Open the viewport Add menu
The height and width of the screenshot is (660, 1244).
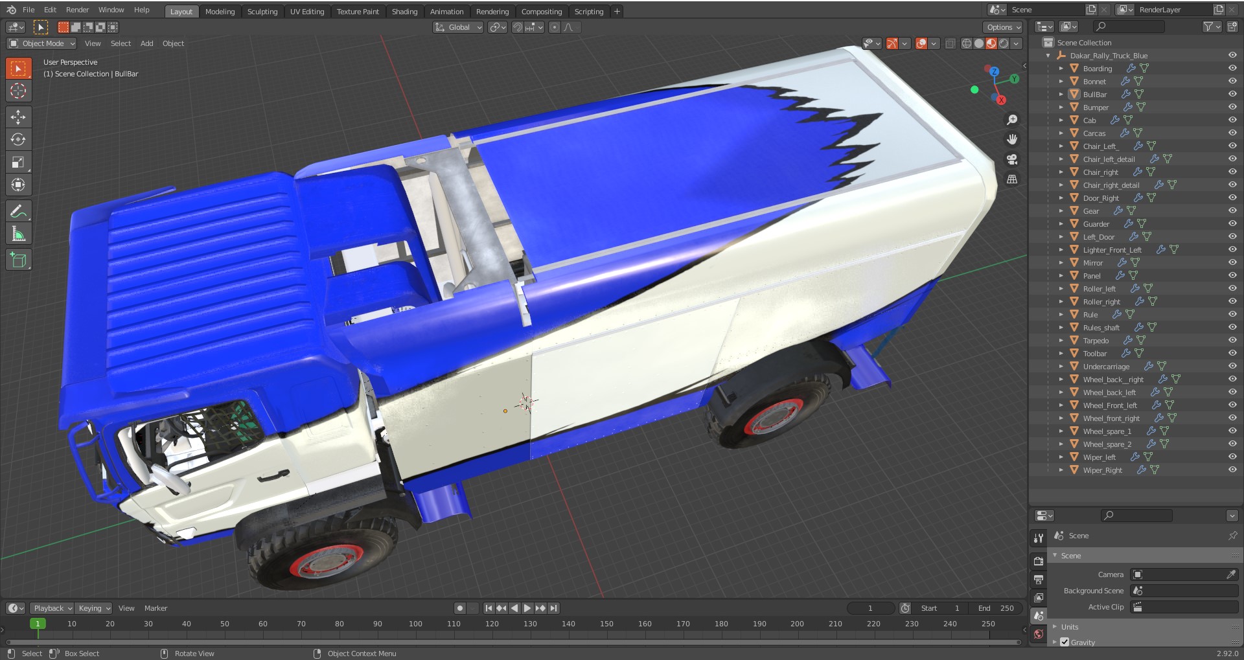pos(147,43)
